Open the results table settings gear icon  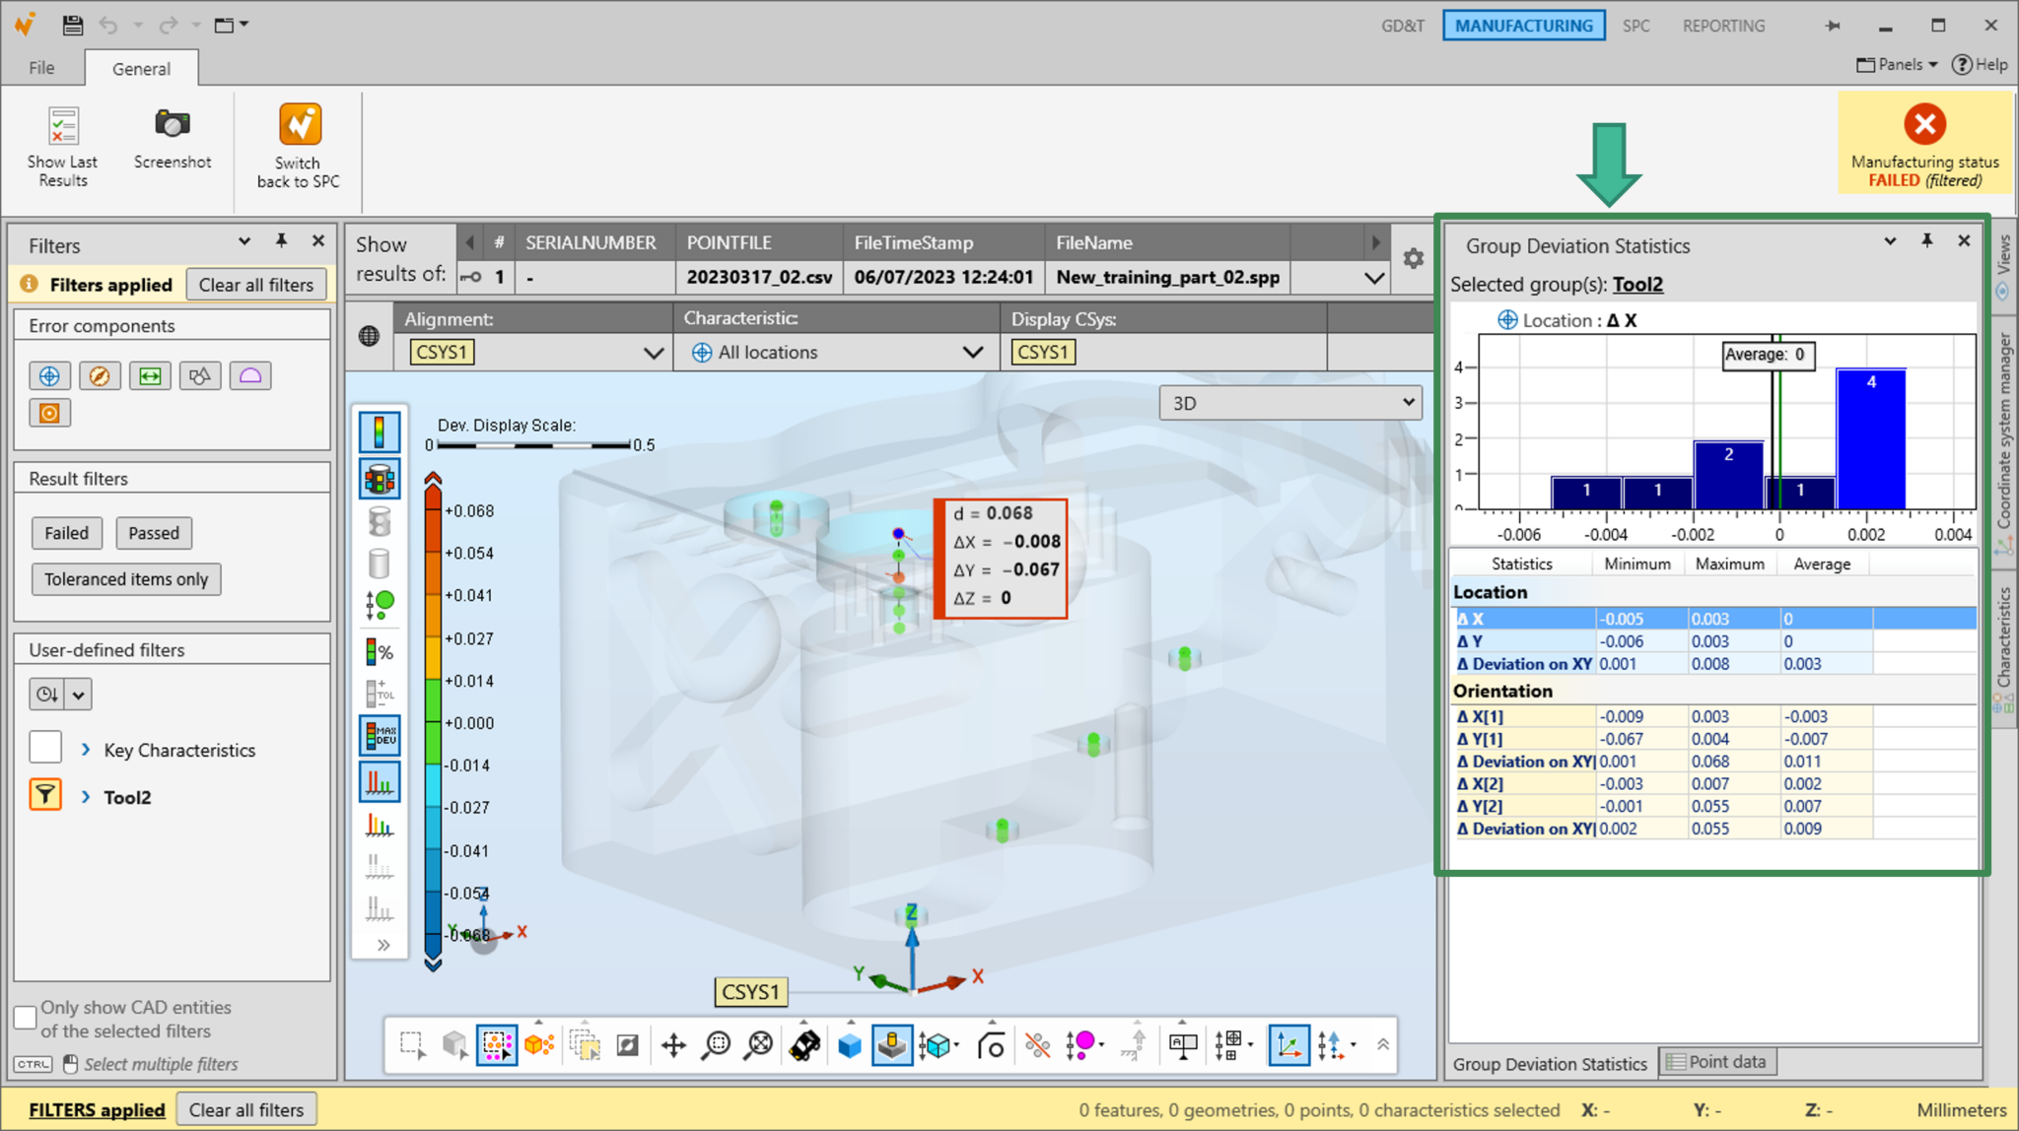[1414, 258]
